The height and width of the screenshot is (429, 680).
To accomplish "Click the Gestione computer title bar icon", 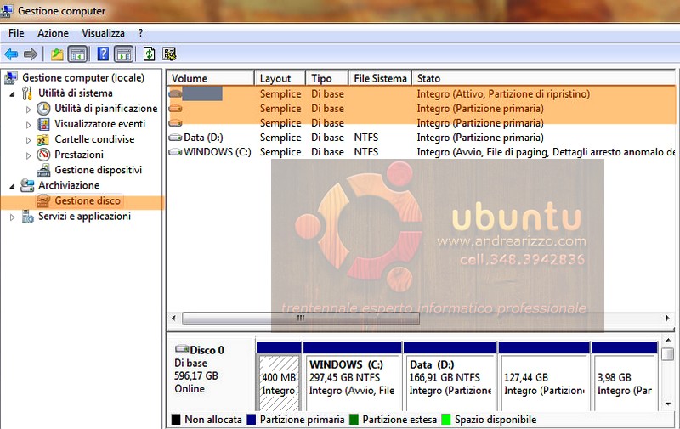I will pos(7,10).
